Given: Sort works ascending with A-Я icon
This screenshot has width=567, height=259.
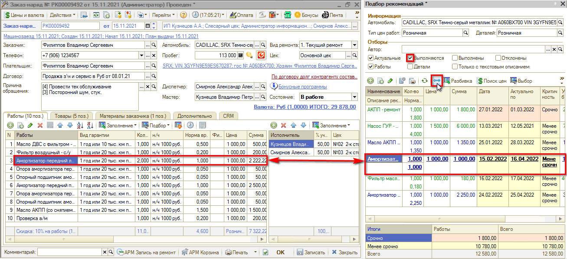Looking at the screenshot, I should point(80,126).
